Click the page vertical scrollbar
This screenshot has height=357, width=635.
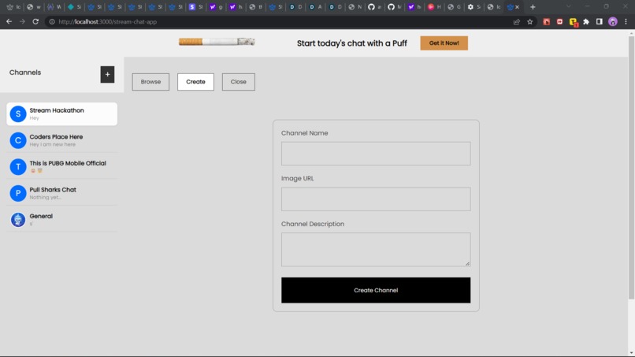coord(631,168)
